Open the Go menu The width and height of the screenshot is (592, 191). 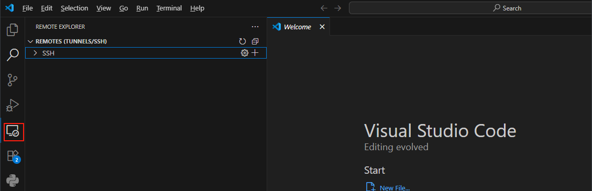pos(124,8)
